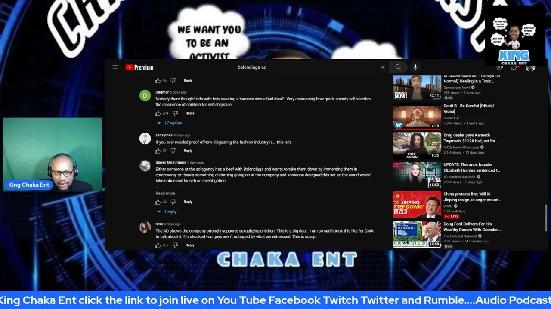The image size is (551, 309).
Task: Reply to the comment with 46 likes
Action: point(188,80)
